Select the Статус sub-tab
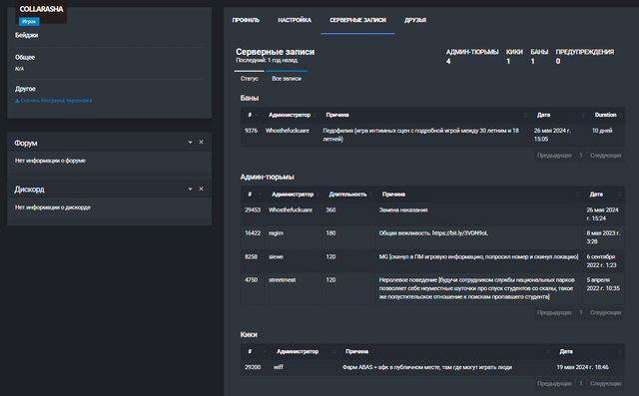 [x=250, y=79]
